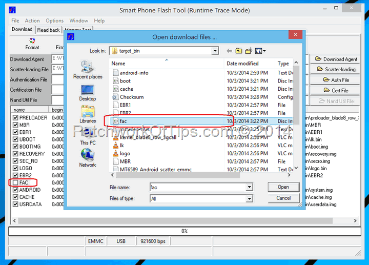Click the Cert File button
This screenshot has width=369, height=265.
click(336, 90)
